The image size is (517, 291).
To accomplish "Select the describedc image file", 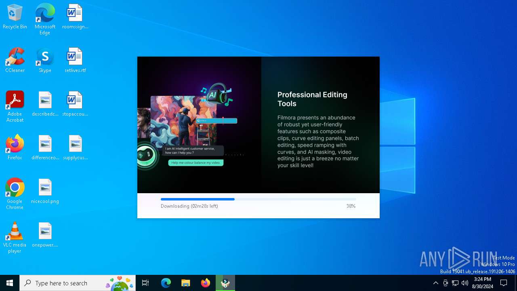I will pos(45,104).
